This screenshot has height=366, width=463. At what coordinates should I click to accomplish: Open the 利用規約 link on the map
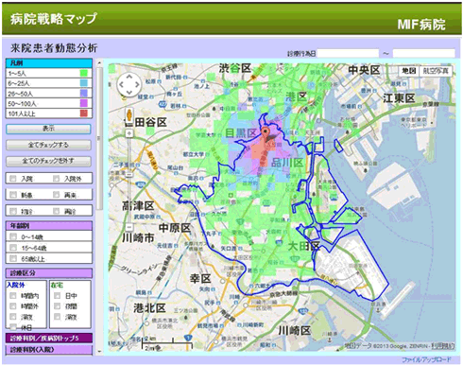(443, 346)
